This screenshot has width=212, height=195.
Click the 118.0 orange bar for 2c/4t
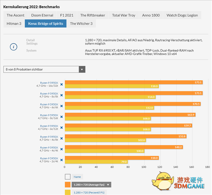(x=112, y=158)
